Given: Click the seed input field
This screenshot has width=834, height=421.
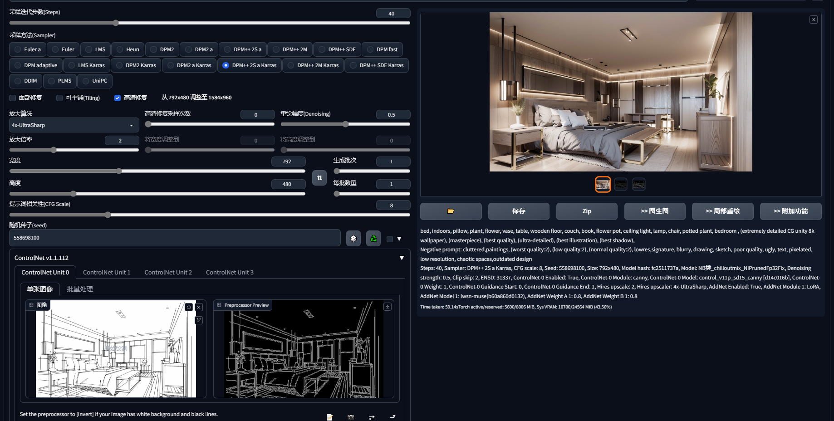Looking at the screenshot, I should click(x=175, y=238).
